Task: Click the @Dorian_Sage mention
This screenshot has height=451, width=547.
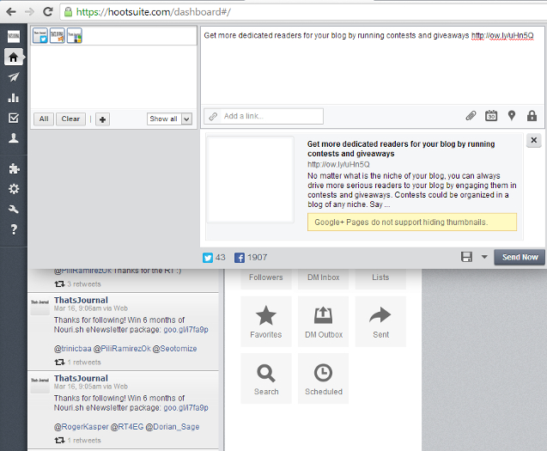Action: pos(173,427)
